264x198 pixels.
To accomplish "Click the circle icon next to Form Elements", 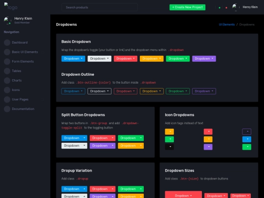I will click(7, 62).
